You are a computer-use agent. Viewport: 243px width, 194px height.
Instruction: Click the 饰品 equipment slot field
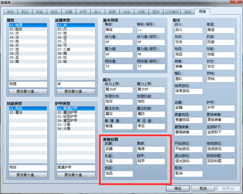click(119, 174)
